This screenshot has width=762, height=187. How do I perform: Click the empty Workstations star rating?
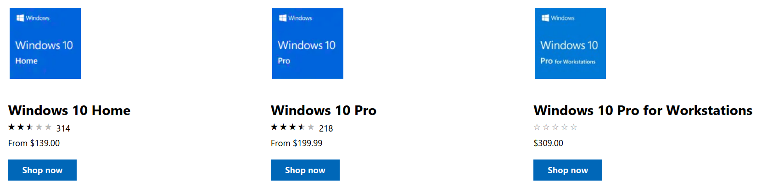[x=555, y=127]
